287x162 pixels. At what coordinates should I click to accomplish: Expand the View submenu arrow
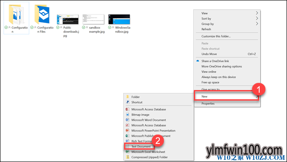coord(257,13)
